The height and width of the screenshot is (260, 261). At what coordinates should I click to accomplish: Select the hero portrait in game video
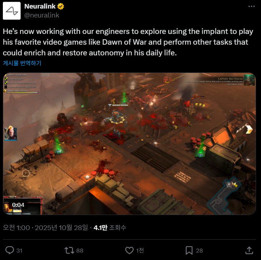(11, 133)
